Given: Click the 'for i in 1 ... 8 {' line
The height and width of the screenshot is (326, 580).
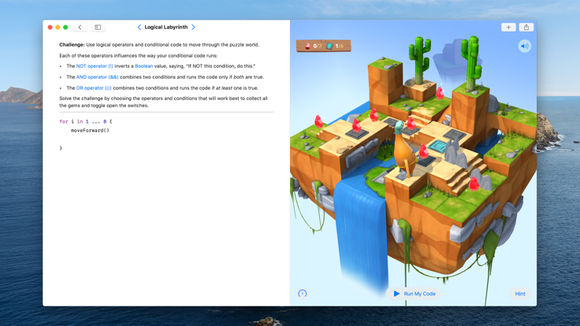Looking at the screenshot, I should [x=85, y=121].
